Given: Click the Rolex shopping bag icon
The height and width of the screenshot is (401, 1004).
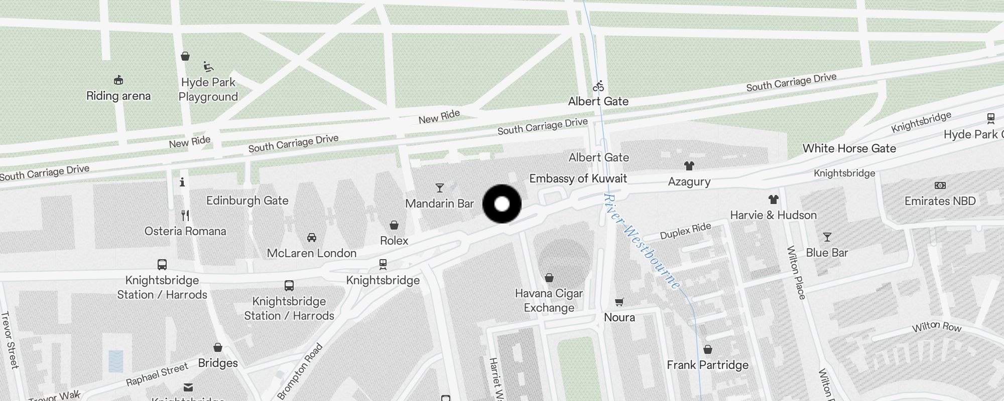Looking at the screenshot, I should [x=394, y=225].
